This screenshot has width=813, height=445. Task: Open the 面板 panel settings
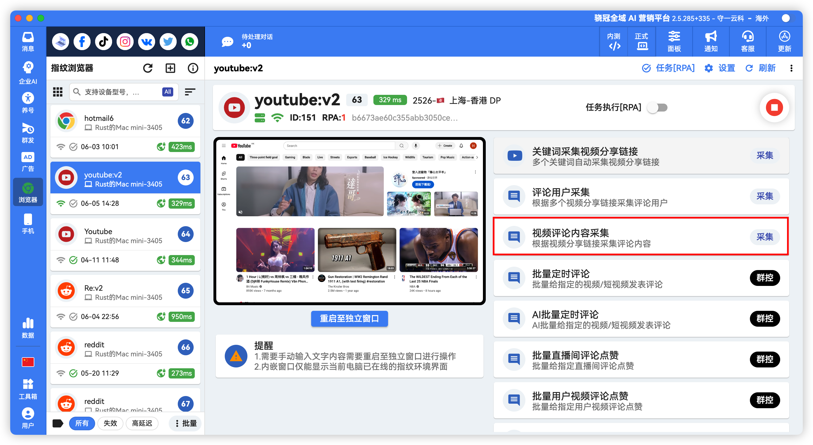[x=674, y=42]
